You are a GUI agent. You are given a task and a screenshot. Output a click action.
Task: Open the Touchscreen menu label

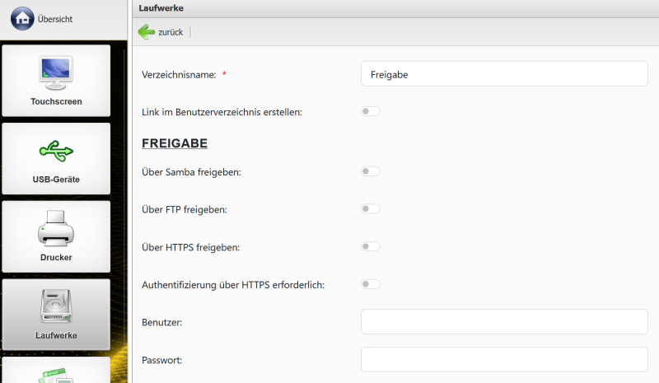click(x=56, y=101)
